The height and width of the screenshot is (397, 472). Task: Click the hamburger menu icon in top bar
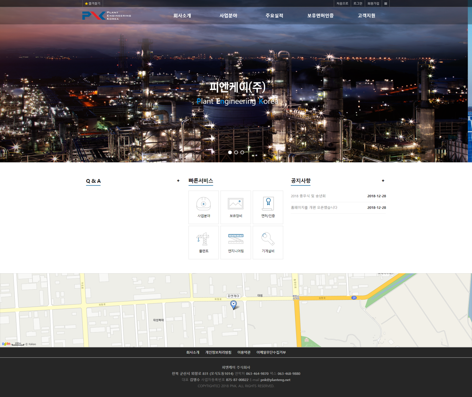click(386, 4)
